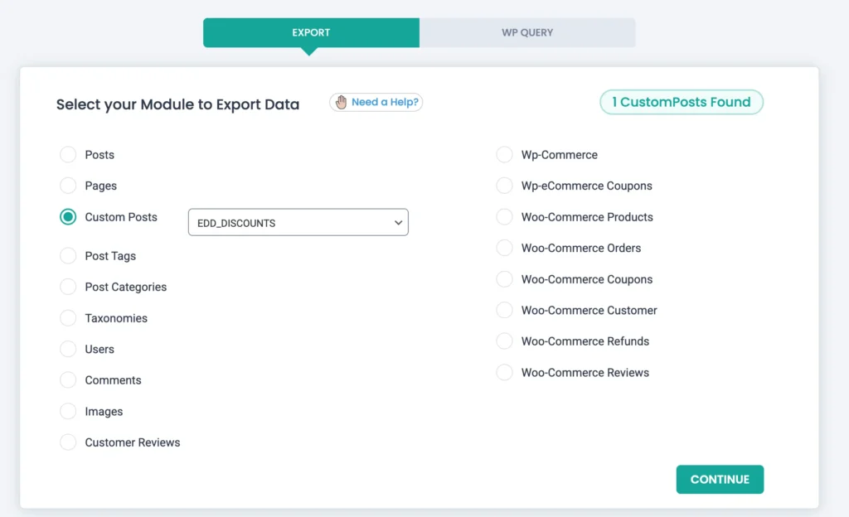Switch to the WP QUERY tab
The image size is (849, 517).
click(528, 32)
